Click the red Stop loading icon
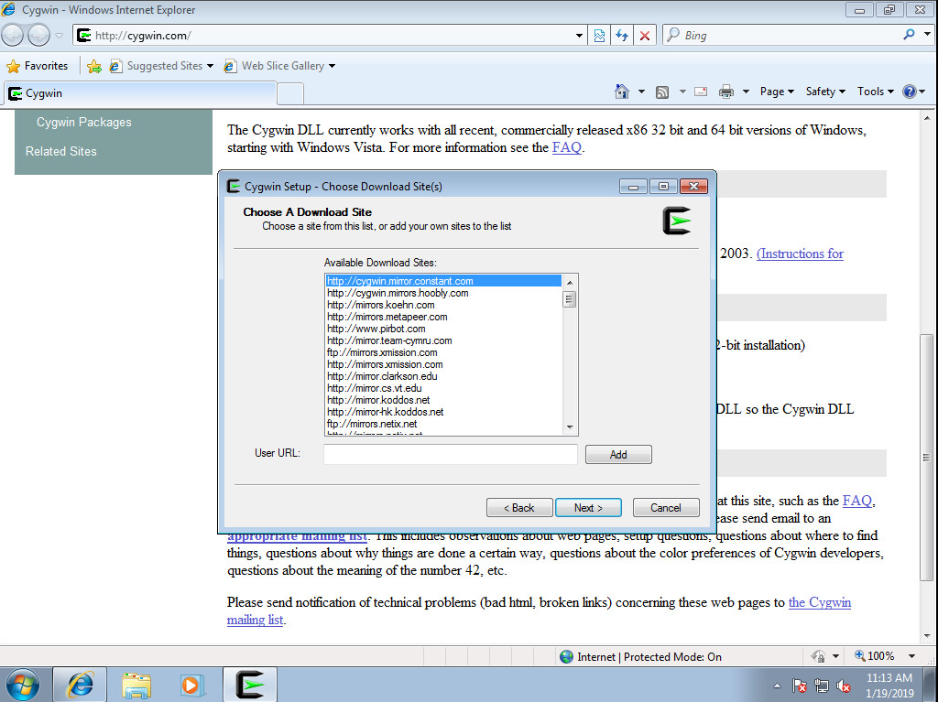Viewport: 938px width, 702px height. (645, 36)
